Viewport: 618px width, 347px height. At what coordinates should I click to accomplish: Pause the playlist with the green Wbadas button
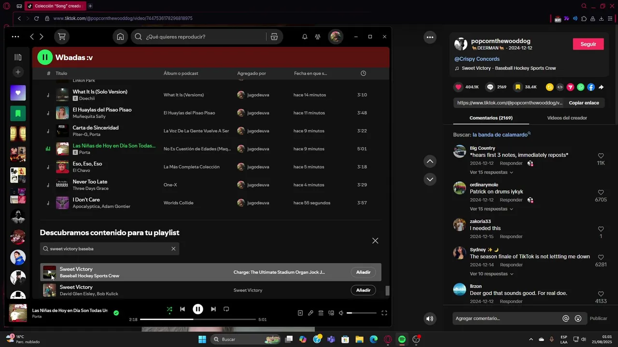pos(45,57)
